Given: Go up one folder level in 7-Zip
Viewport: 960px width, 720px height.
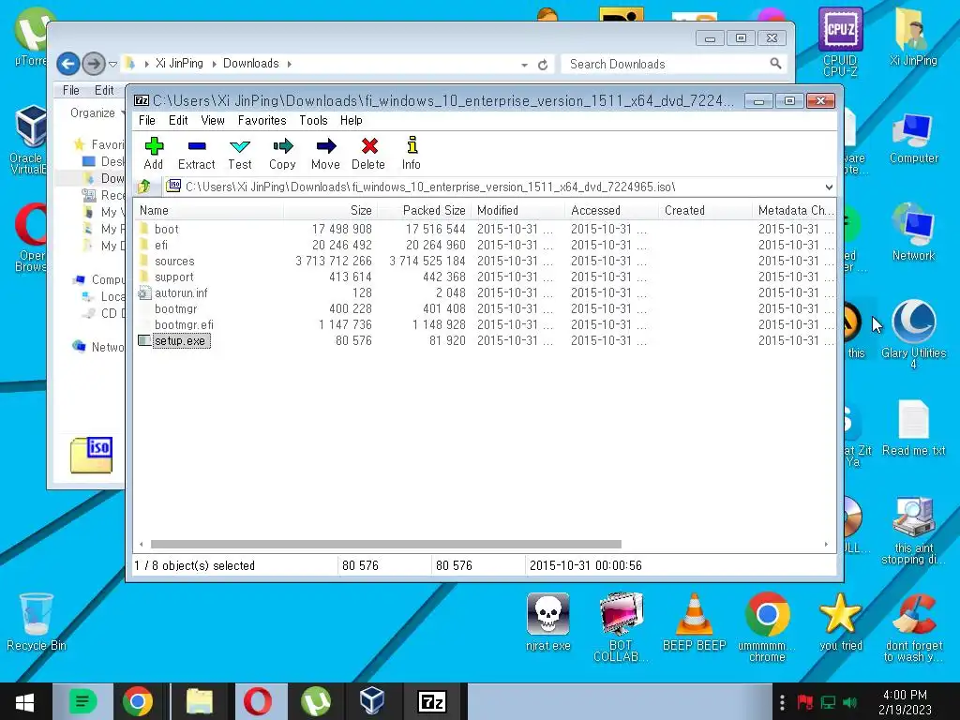Looking at the screenshot, I should [x=144, y=187].
